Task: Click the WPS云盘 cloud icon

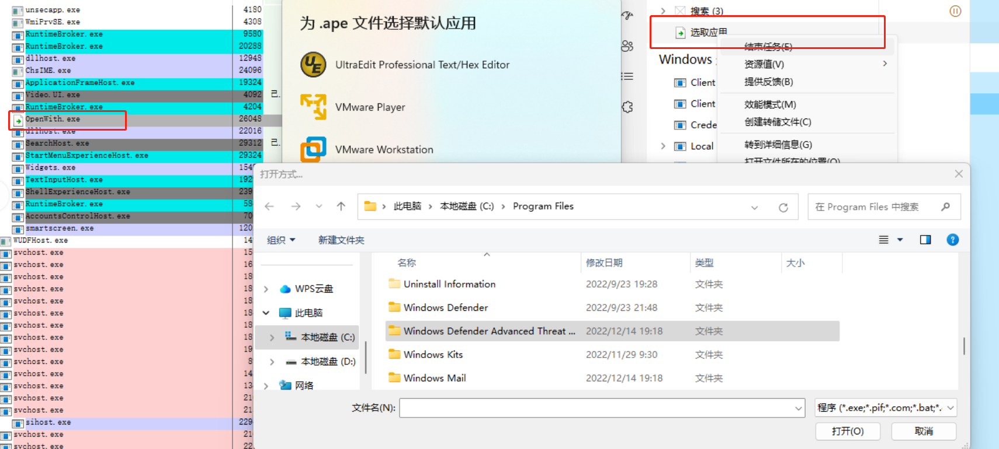Action: (285, 289)
